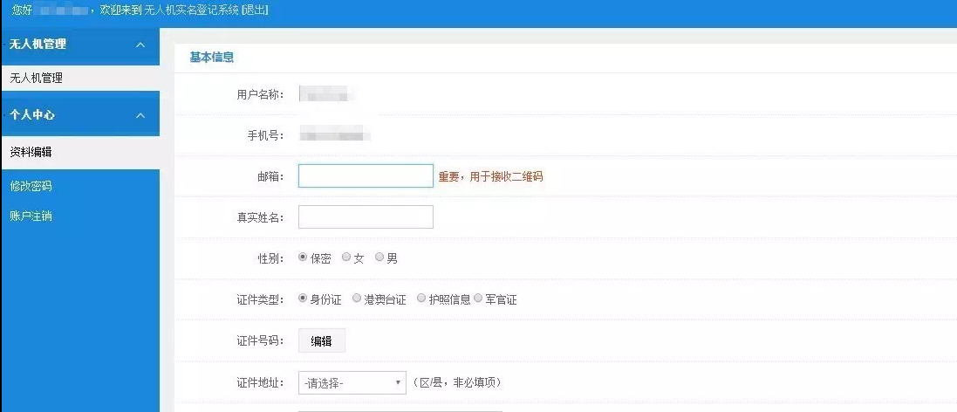Click the 个人中心 blue section header
The height and width of the screenshot is (412, 957).
(x=70, y=115)
